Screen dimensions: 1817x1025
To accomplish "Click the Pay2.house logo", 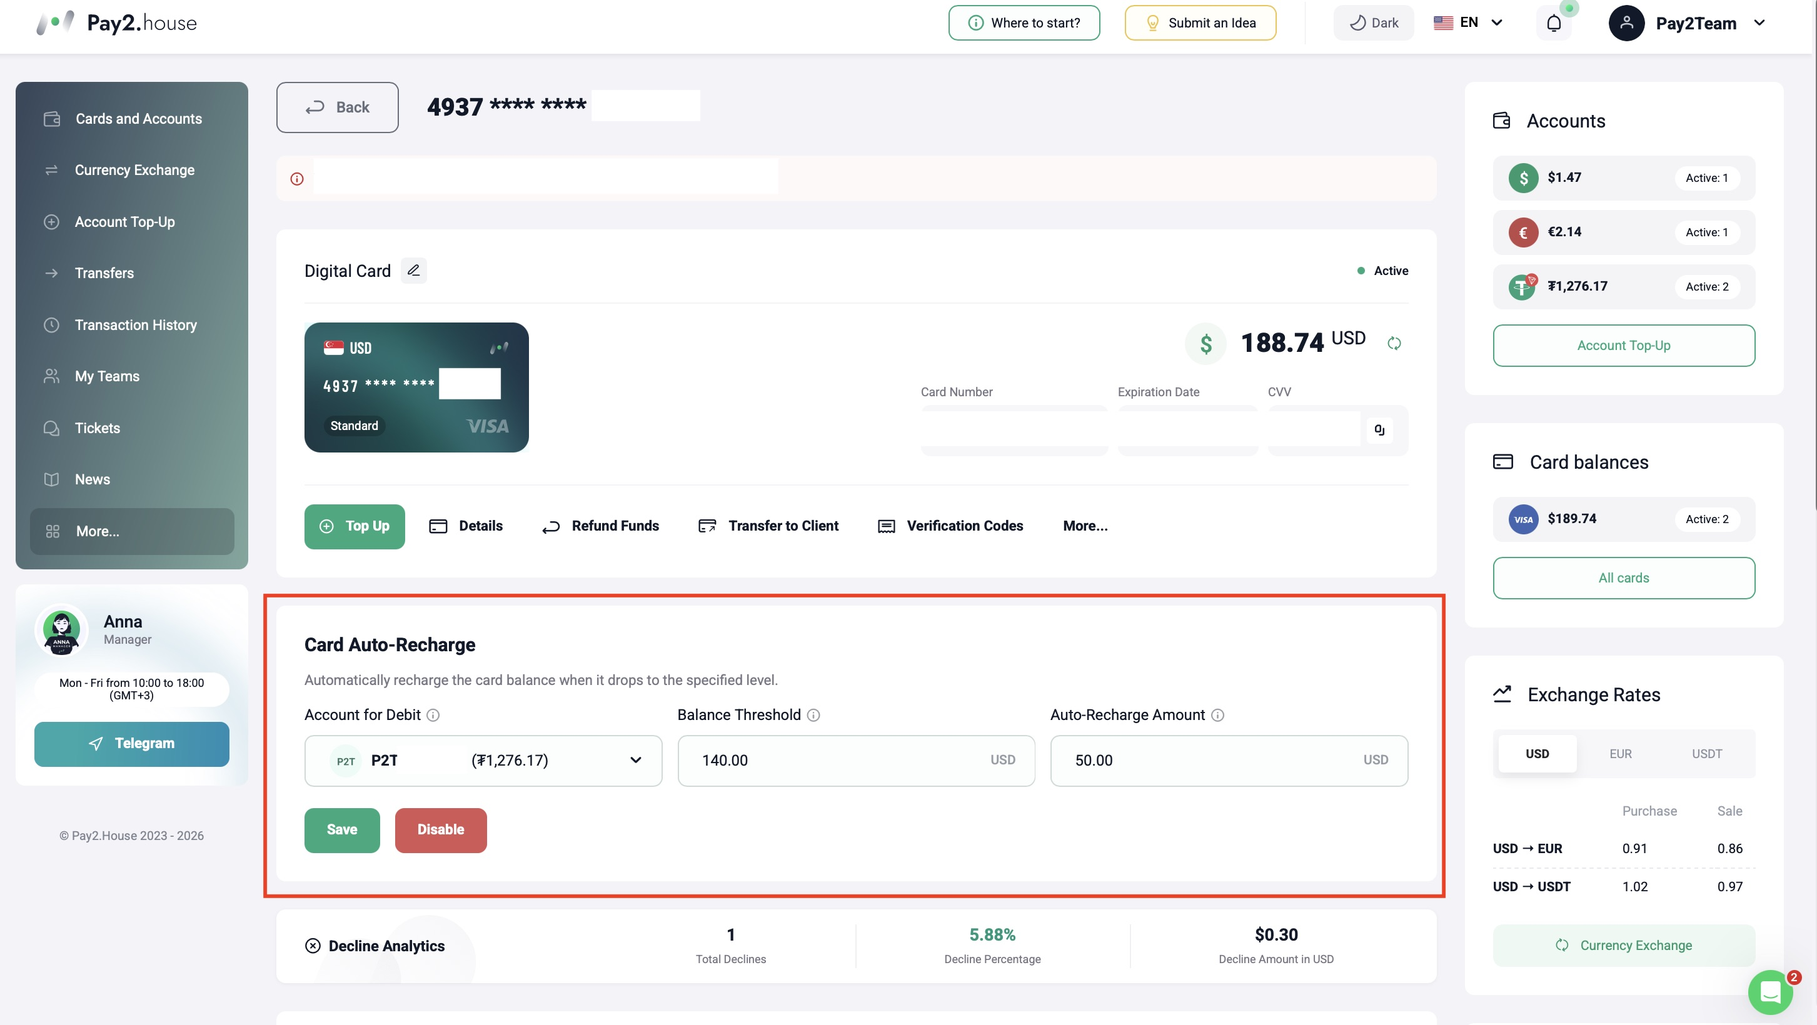I will [x=117, y=23].
